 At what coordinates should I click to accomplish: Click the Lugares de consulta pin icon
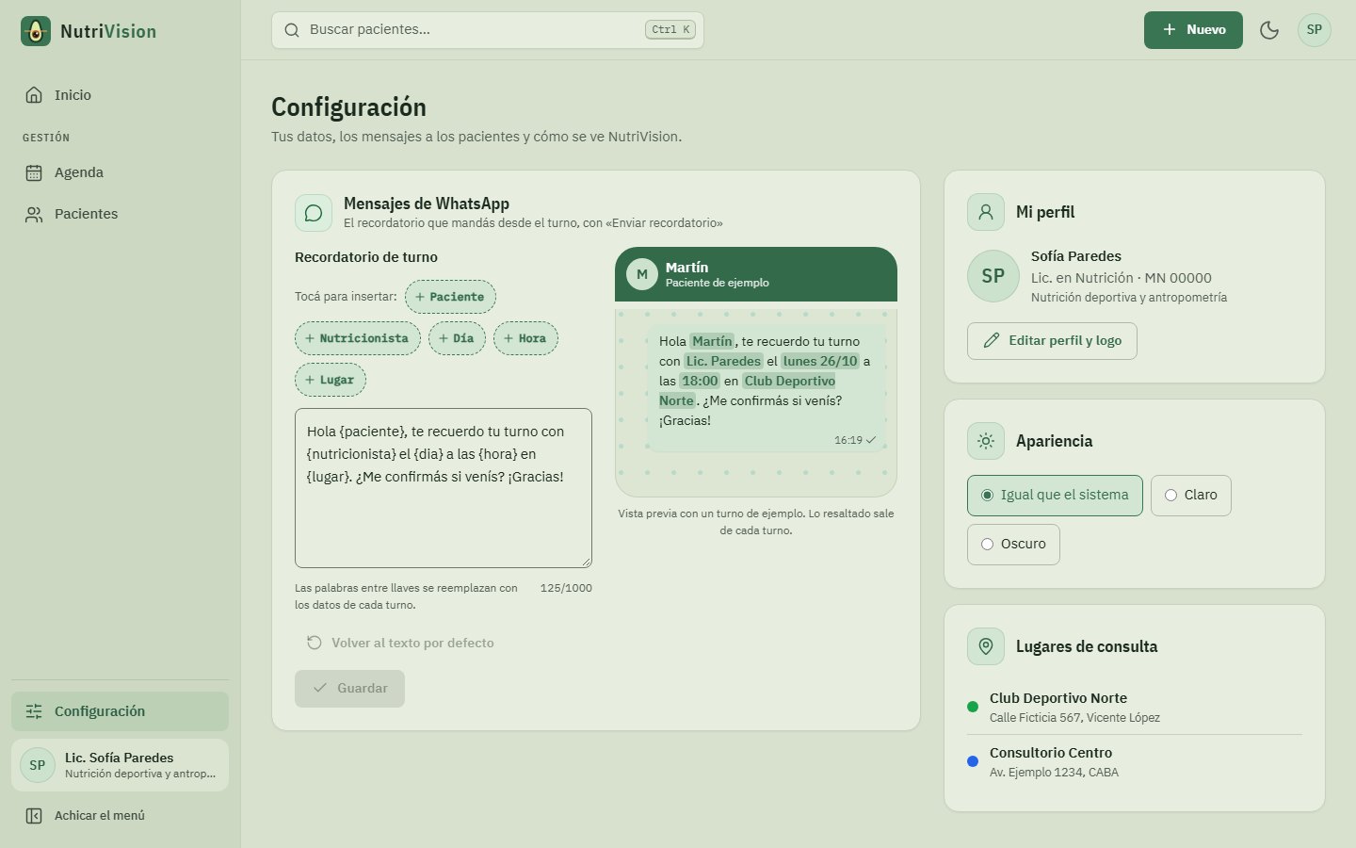[986, 646]
